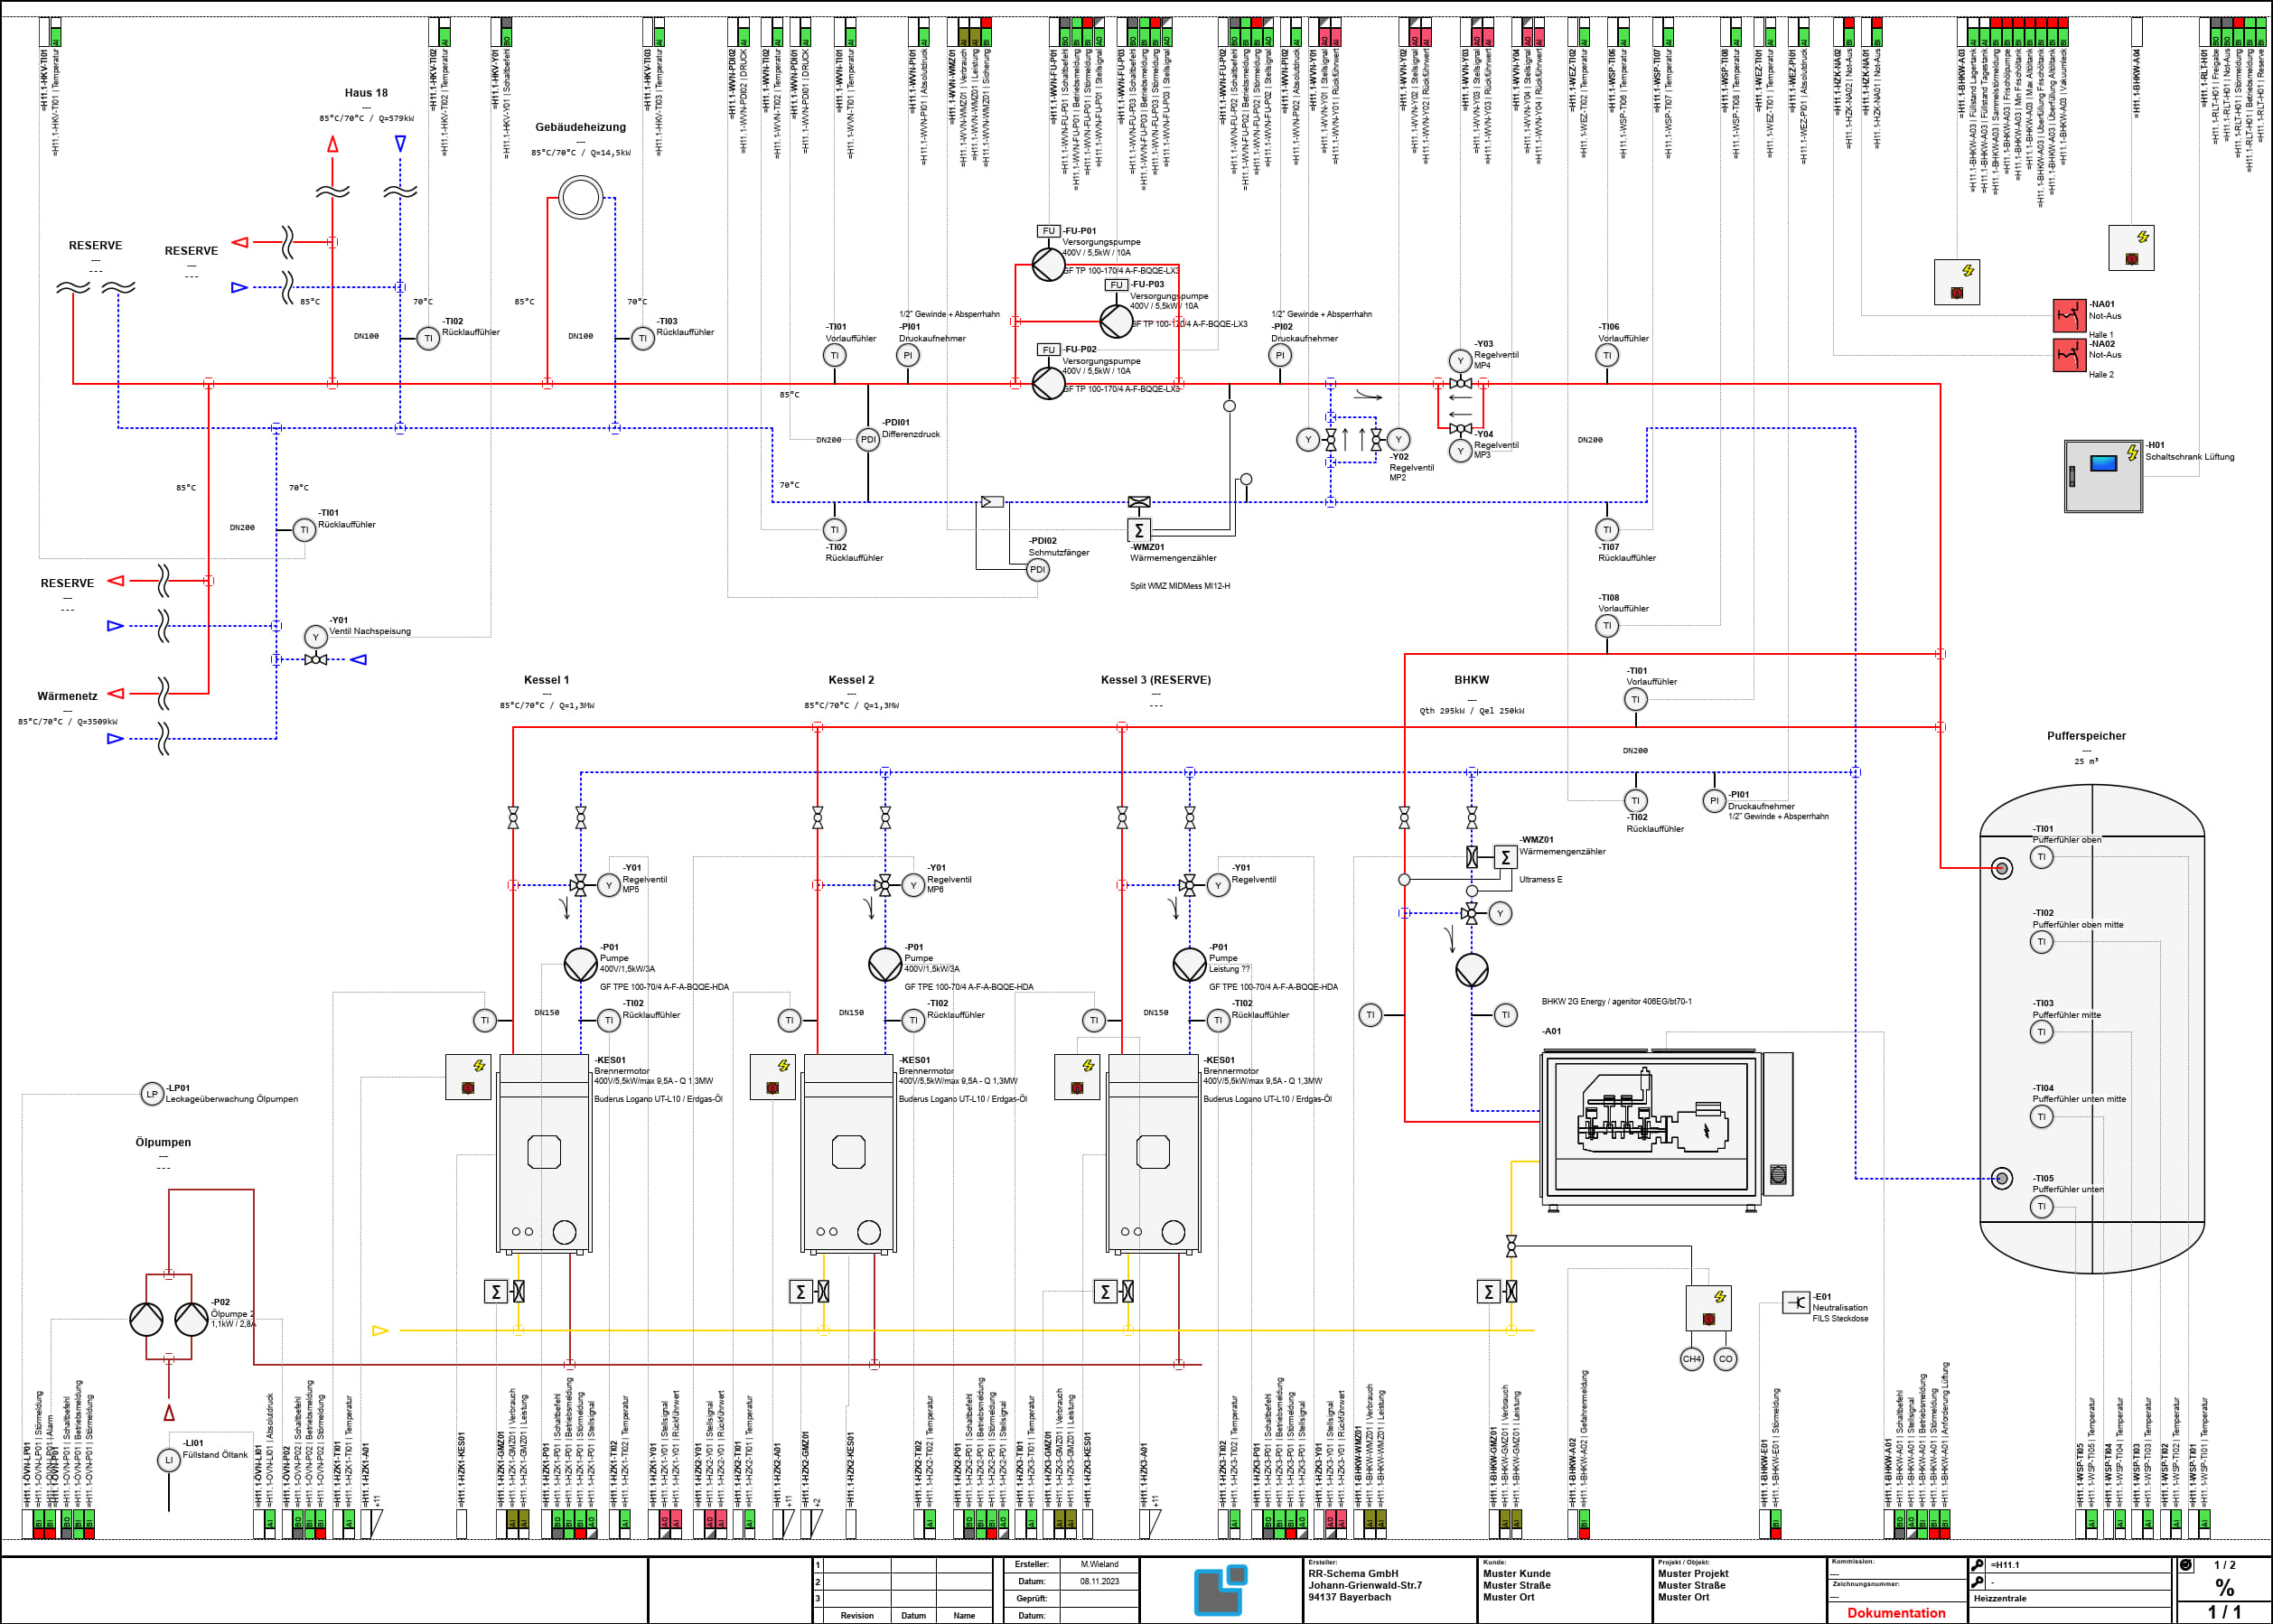Click the CO gas sensor circle

click(1726, 1359)
